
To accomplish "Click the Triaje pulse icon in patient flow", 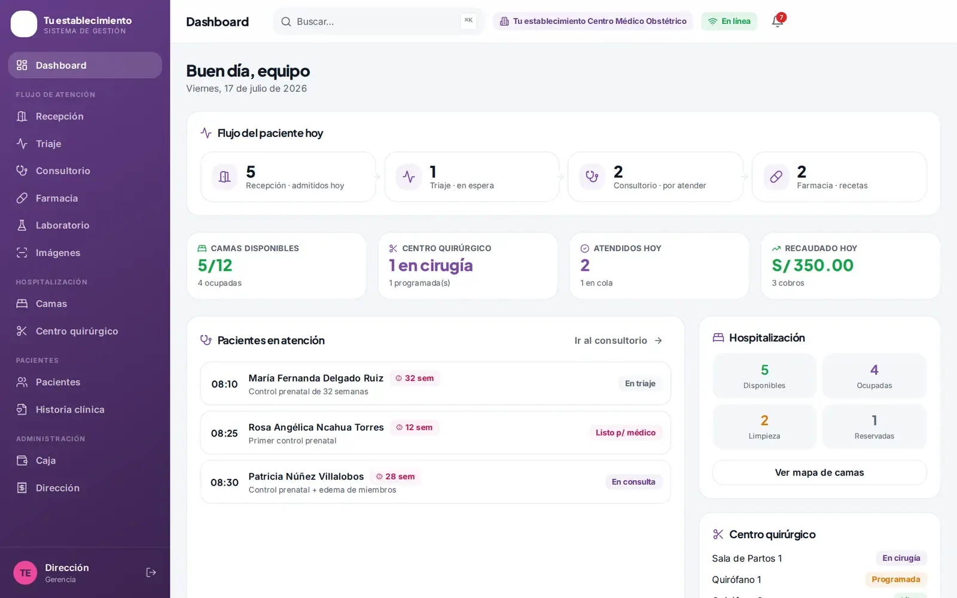I will 409,177.
